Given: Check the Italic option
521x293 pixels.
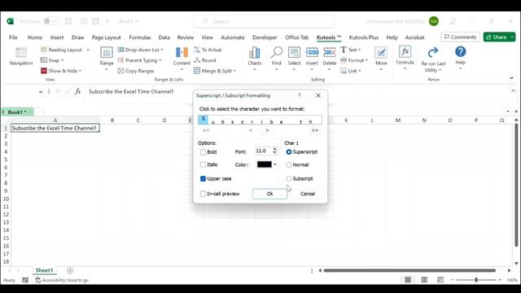Looking at the screenshot, I should [x=203, y=164].
